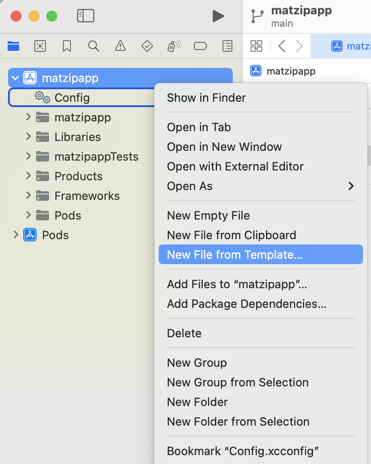This screenshot has width=371, height=464.
Task: Go back with the left arrow
Action: point(282,46)
